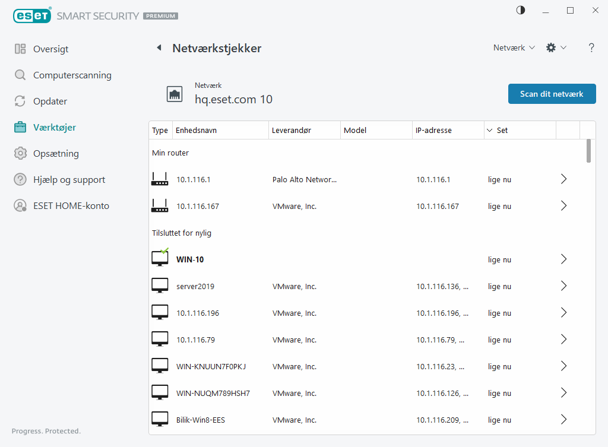This screenshot has height=447, width=608.
Task: Click the back arrow beside Netværkstjekker
Action: [x=159, y=48]
